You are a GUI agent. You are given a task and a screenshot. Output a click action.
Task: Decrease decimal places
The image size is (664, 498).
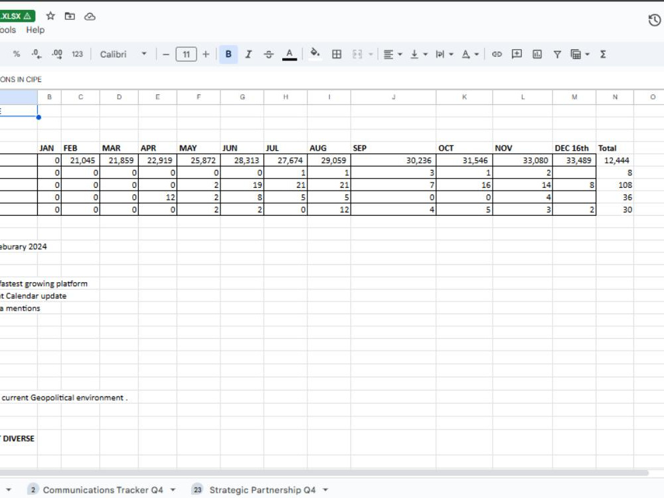tap(37, 54)
